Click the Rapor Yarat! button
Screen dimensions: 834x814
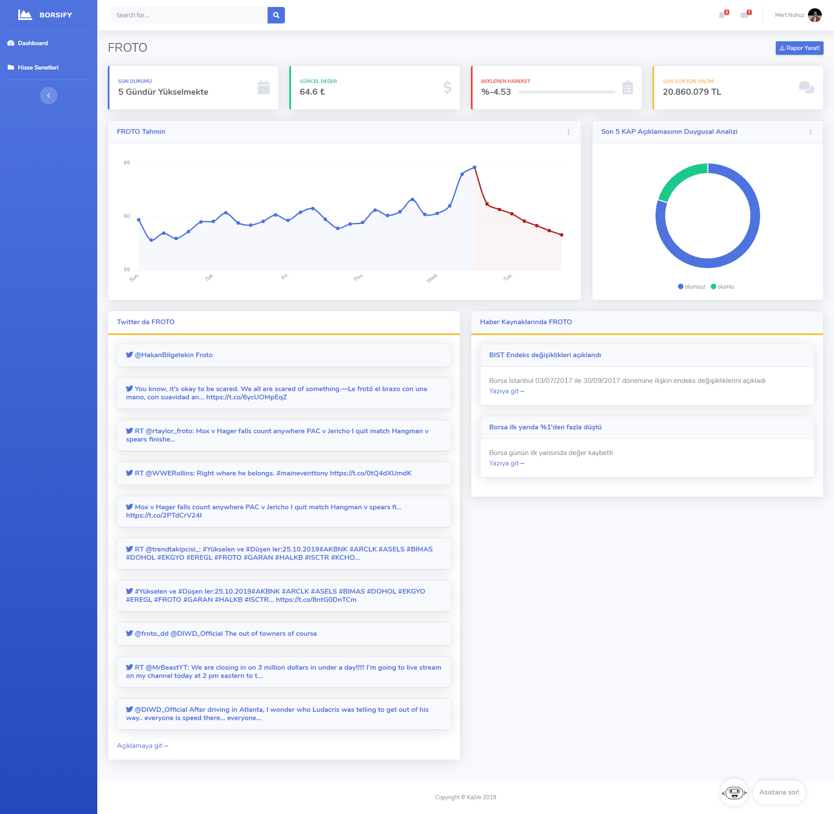click(799, 48)
